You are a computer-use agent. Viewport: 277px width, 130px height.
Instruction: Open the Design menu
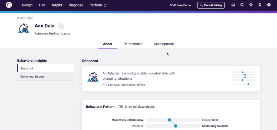tap(27, 5)
